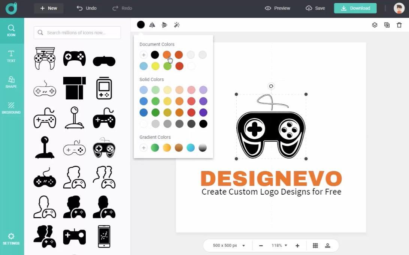Image resolution: width=409 pixels, height=255 pixels.
Task: Select the orange document color swatch
Action: pos(167,55)
